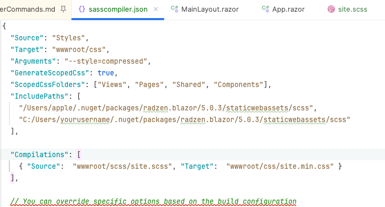The width and height of the screenshot is (385, 207).
Task: Click the "Source" key inside Compilations
Action: coord(44,167)
